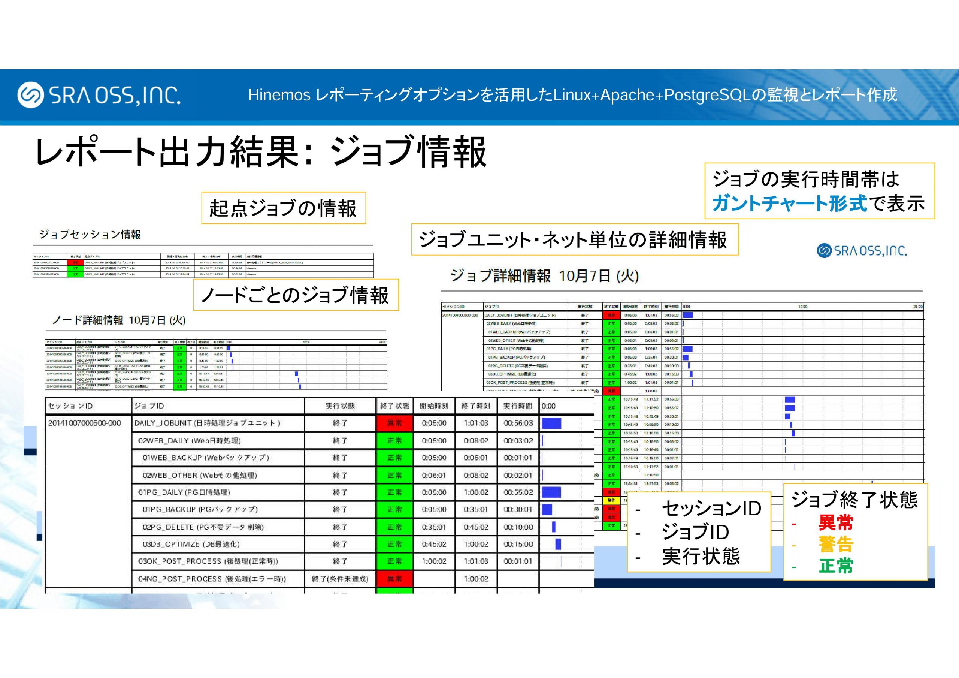The image size is (959, 678).
Task: Click the セッションID bullet in the white list box
Action: pyautogui.click(x=712, y=509)
